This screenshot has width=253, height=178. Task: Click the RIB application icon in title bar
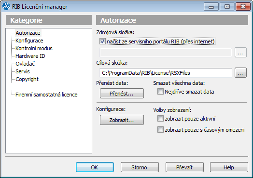[6, 7]
